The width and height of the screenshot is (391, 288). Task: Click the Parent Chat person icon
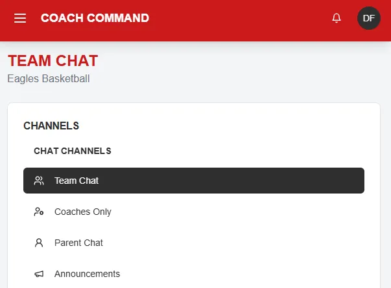[x=39, y=243]
